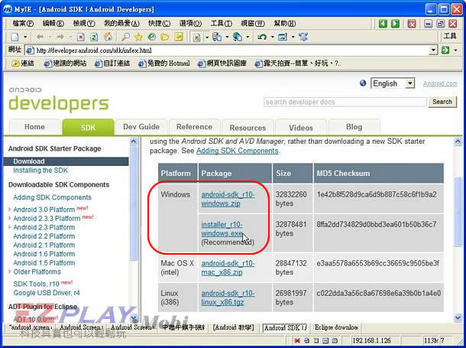Click the 192.168.1.126 status bar entry
The width and height of the screenshot is (466, 348).
371,340
